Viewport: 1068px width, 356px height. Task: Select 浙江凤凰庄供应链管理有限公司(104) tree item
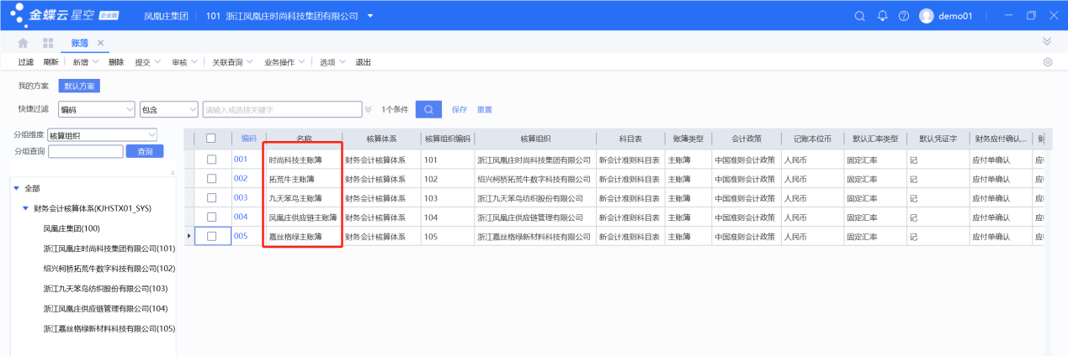pyautogui.click(x=106, y=309)
